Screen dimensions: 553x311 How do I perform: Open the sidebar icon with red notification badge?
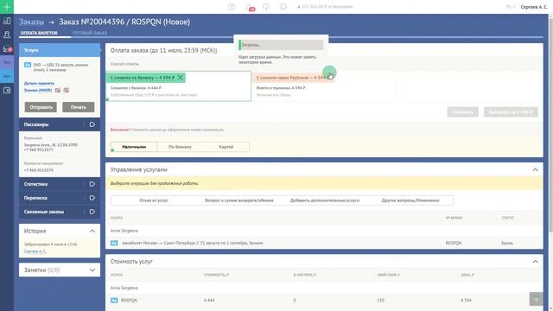click(7, 49)
